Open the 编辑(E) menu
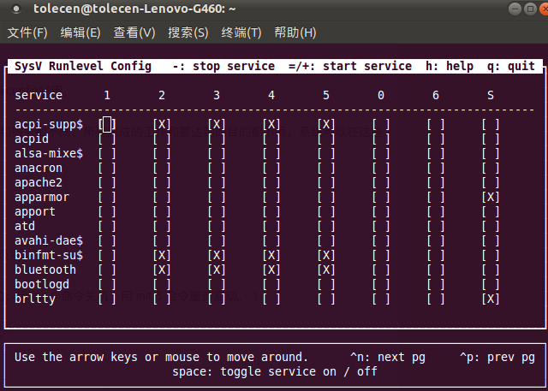Screen dimensions: 548x391 80,33
